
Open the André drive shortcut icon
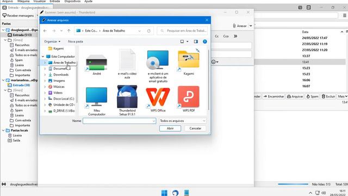(x=97, y=63)
